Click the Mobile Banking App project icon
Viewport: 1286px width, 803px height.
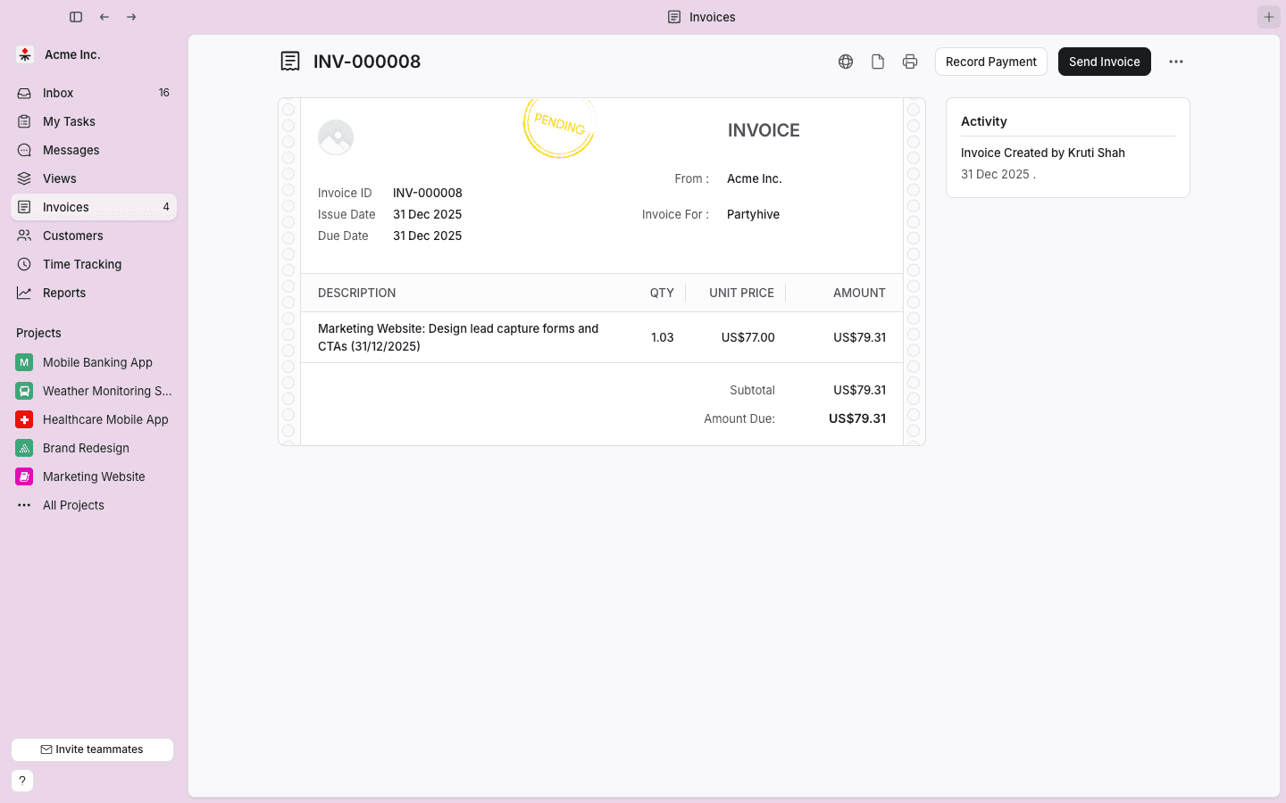[x=24, y=362]
